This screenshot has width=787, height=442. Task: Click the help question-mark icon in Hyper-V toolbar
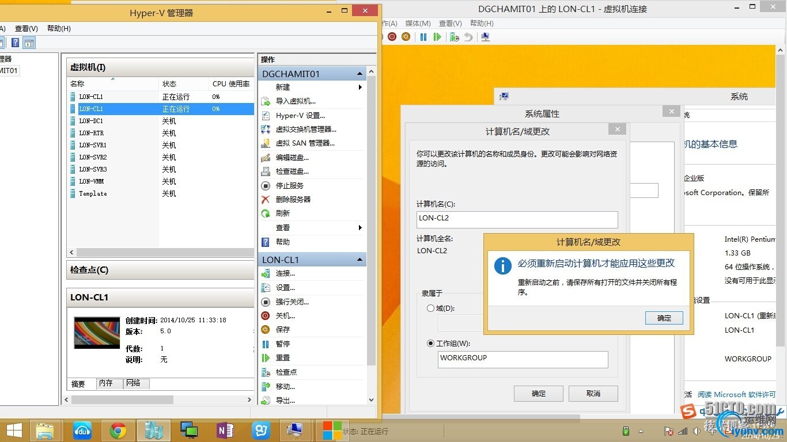tap(15, 43)
